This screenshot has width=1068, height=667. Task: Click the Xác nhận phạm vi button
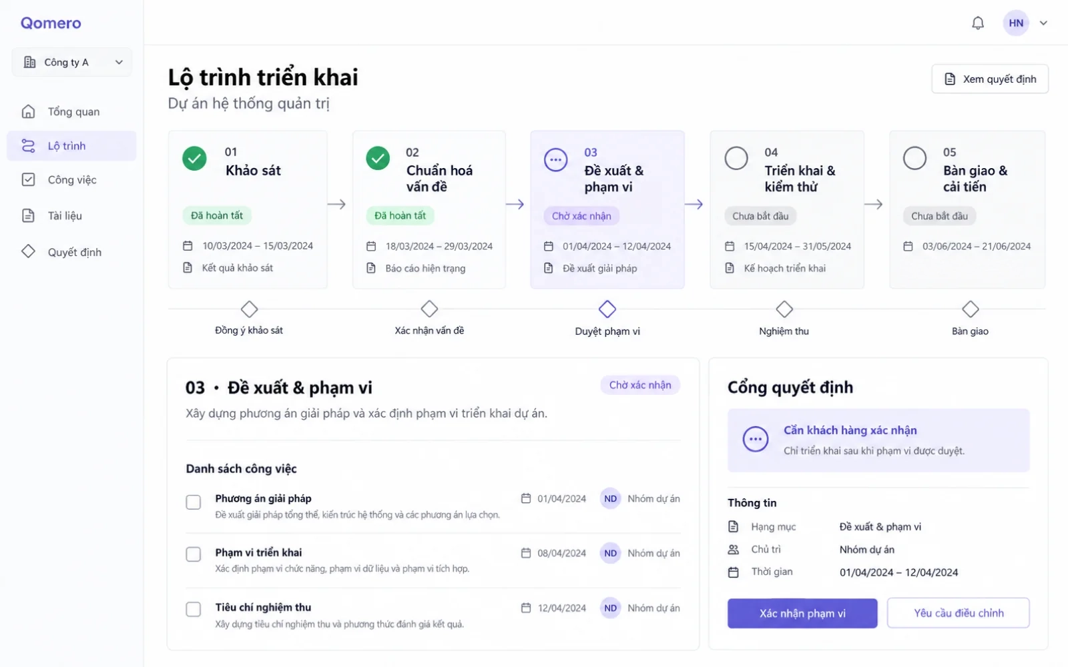tap(802, 613)
